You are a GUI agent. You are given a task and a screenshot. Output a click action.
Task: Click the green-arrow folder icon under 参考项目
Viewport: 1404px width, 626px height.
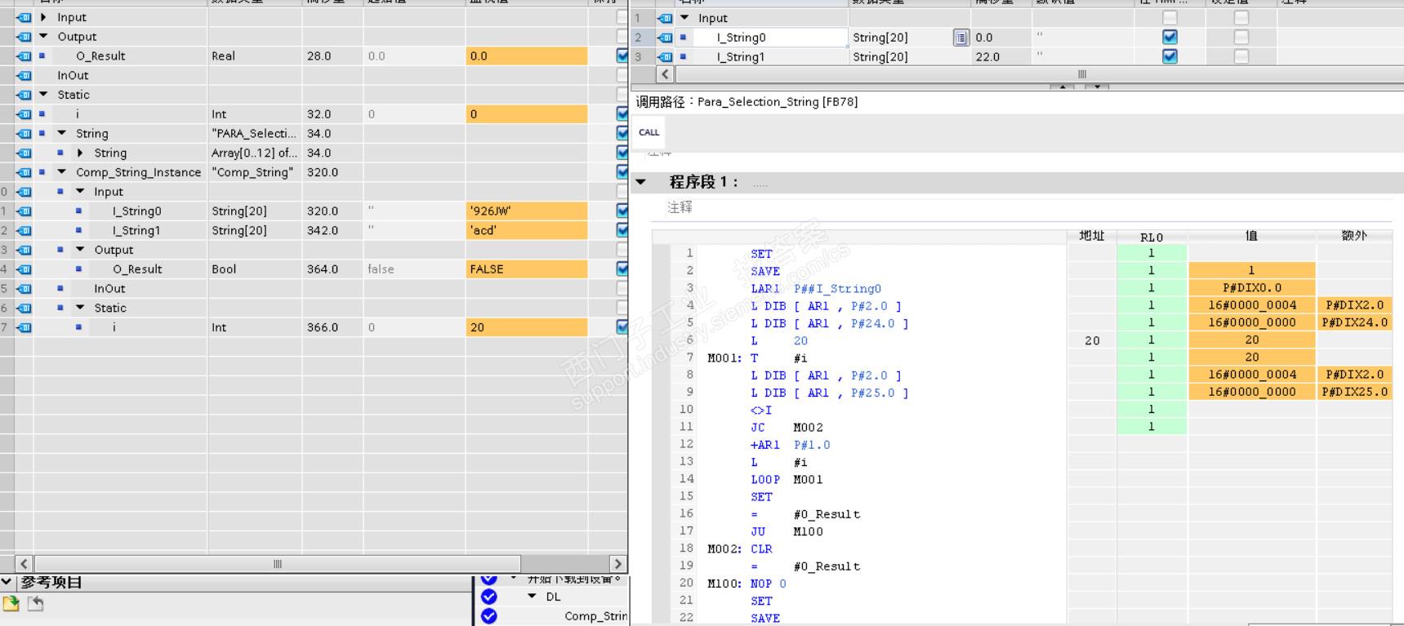point(11,604)
